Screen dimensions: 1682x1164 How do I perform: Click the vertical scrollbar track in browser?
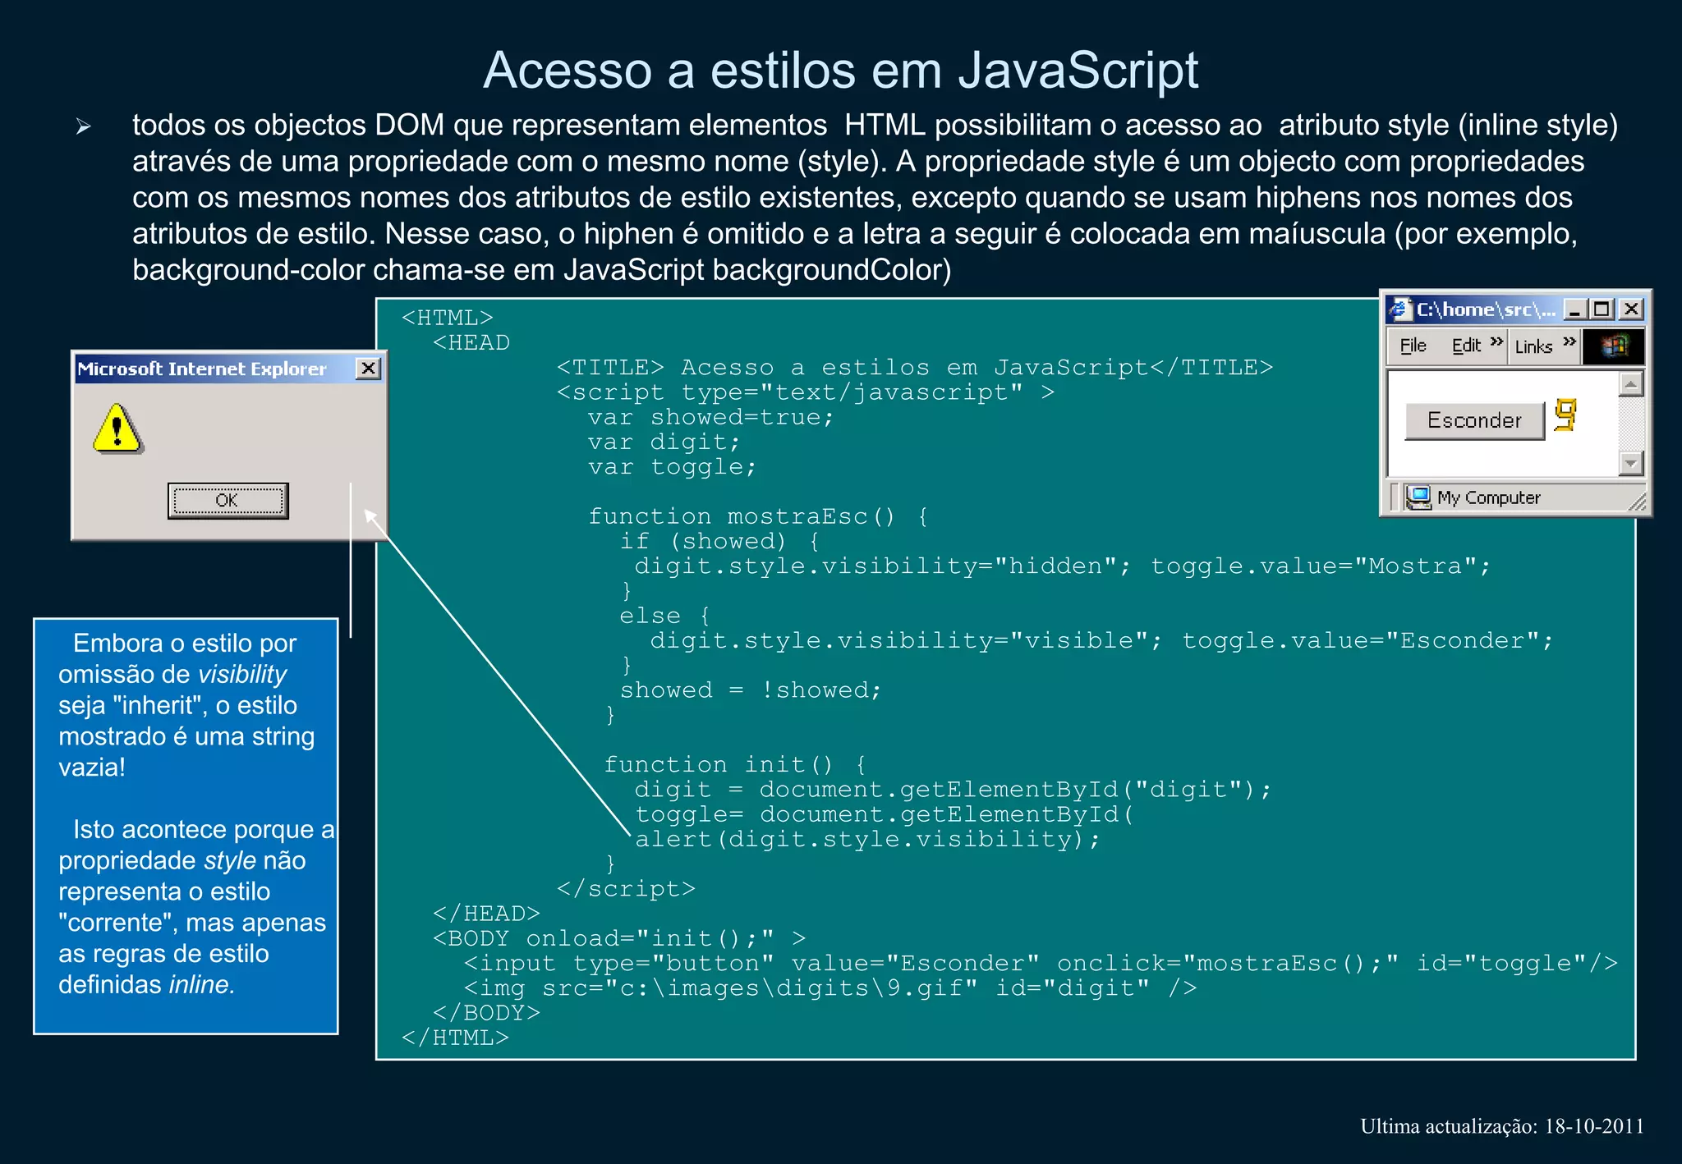coord(1631,423)
